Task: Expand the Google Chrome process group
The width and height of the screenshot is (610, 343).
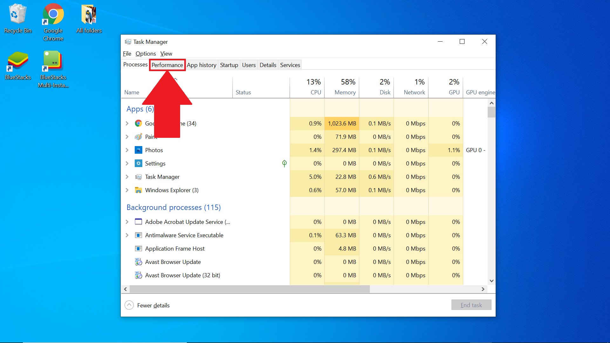Action: pos(127,124)
